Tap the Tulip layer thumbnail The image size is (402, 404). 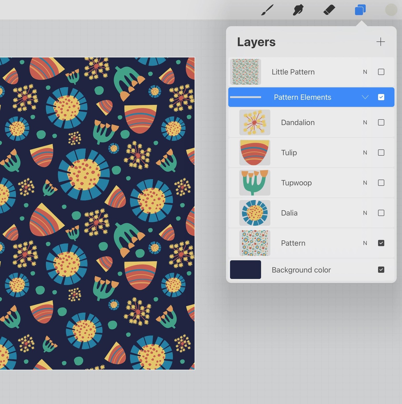pos(255,152)
